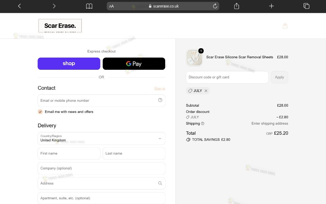Click the Scar Erase logo

[60, 26]
